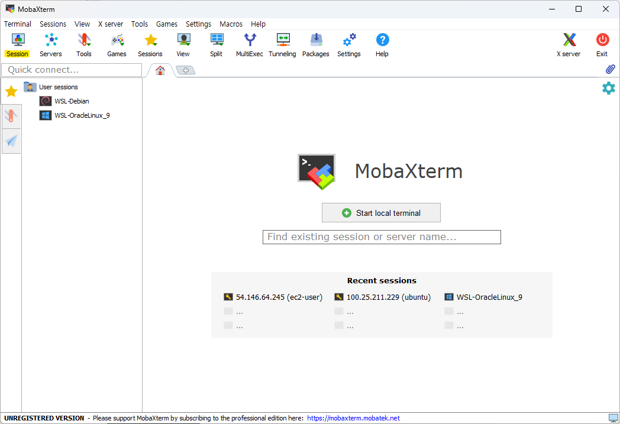This screenshot has height=424, width=620.
Task: Click the Start local terminal button
Action: pos(381,213)
